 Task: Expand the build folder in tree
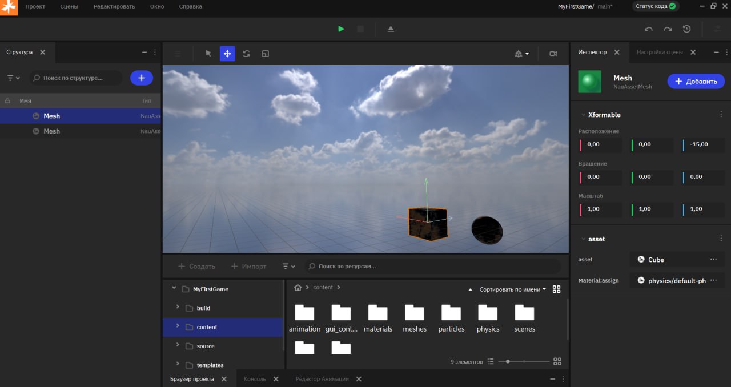tap(178, 308)
